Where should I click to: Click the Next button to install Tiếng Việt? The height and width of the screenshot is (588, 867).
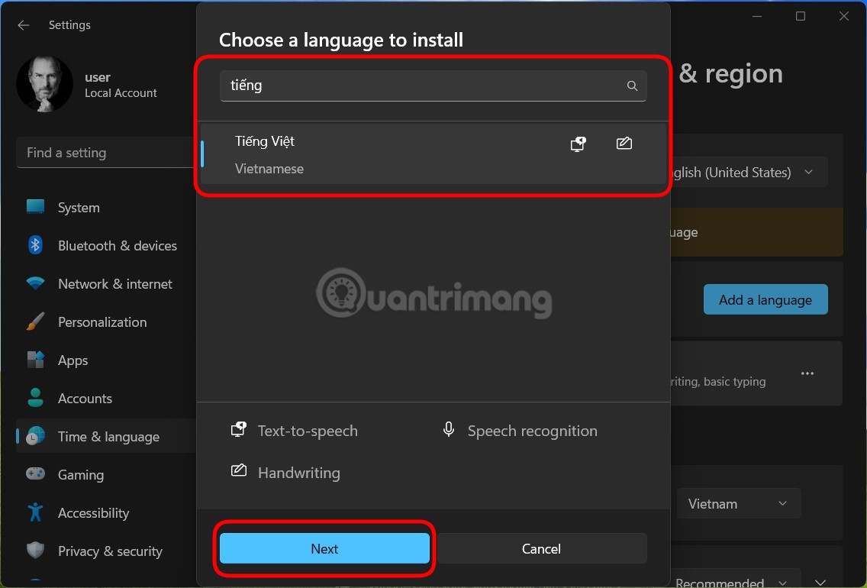pos(324,548)
